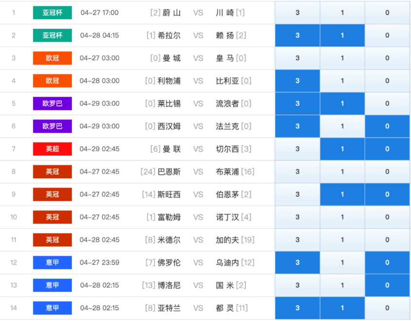Select loss (0) for 希拉尔 vs 赖扬
The width and height of the screenshot is (411, 321).
(x=387, y=36)
